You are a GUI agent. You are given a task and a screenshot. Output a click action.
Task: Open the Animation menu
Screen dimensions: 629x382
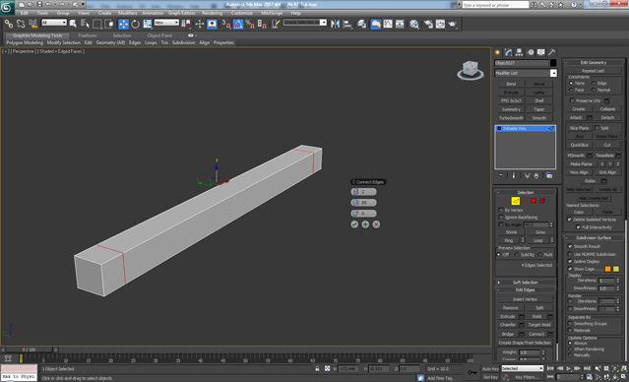[153, 13]
